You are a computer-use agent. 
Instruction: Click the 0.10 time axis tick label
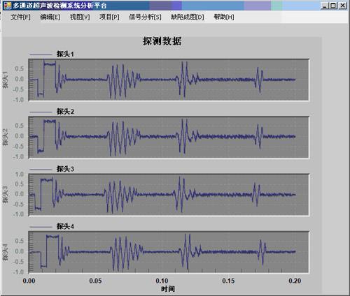(x=162, y=281)
